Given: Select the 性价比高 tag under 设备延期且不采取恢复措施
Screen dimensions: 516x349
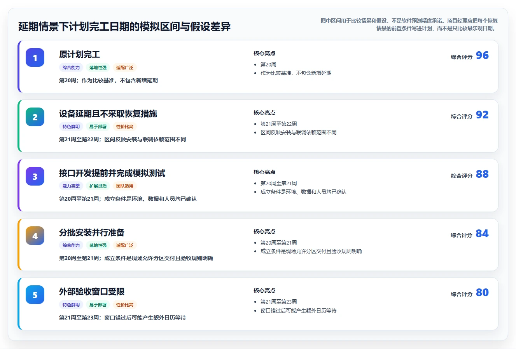Looking at the screenshot, I should point(125,127).
